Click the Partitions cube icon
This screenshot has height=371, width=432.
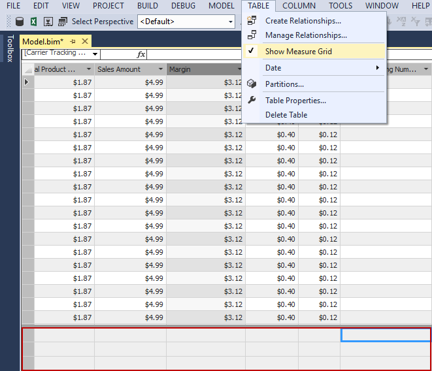252,84
